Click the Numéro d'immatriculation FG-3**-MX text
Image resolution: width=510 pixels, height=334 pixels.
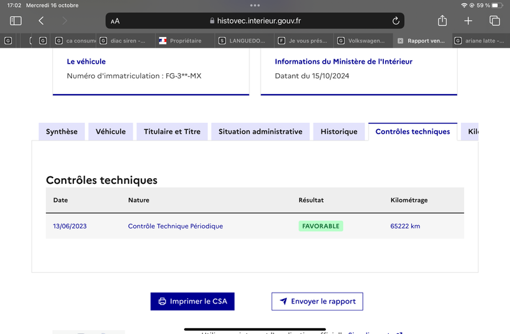[x=134, y=76]
